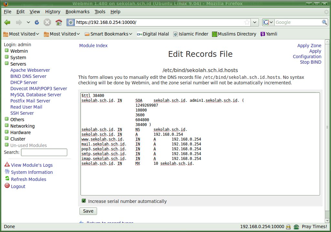Click the Logout power icon
Viewport: 331px width, 232px height.
click(x=7, y=186)
